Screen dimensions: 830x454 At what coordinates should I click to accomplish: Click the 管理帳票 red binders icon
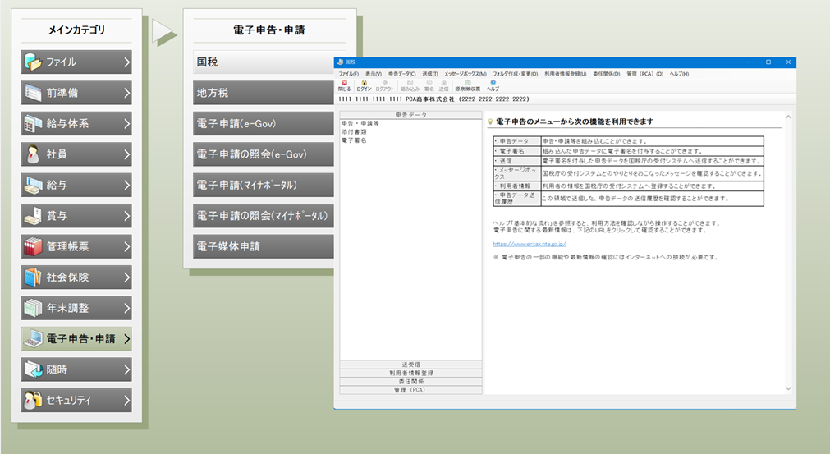33,246
